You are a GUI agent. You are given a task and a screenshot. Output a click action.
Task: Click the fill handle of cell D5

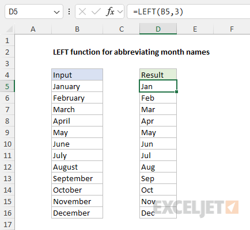[176, 92]
